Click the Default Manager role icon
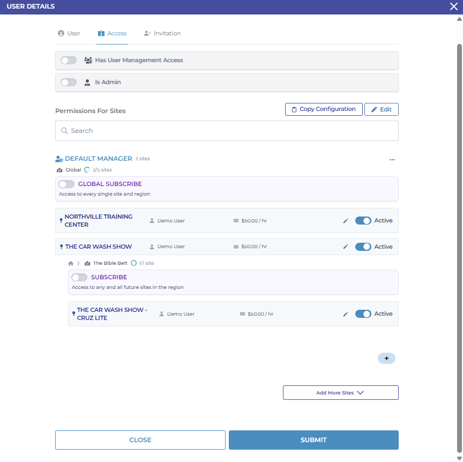The width and height of the screenshot is (463, 462). click(59, 159)
